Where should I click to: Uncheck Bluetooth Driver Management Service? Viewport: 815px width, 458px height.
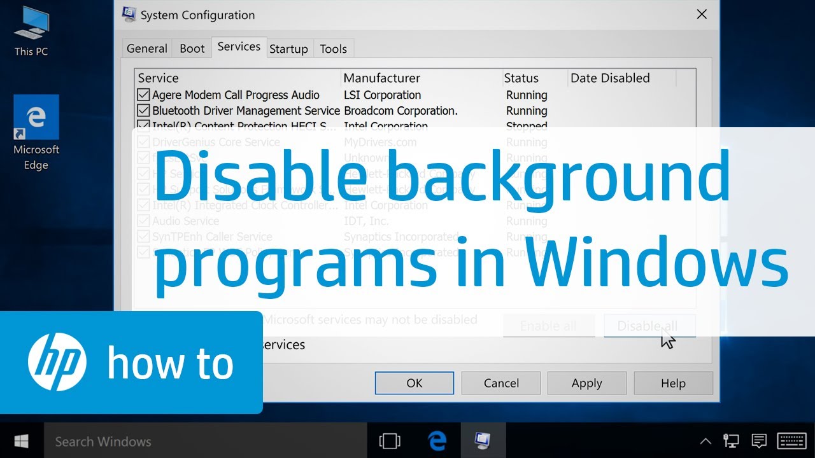[x=143, y=111]
